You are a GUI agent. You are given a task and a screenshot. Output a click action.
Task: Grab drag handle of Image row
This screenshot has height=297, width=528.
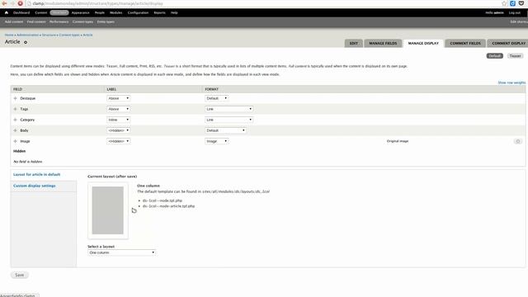[15, 141]
